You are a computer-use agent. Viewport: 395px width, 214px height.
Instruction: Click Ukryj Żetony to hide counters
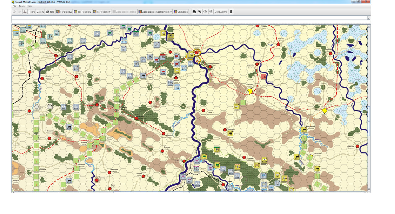221,12
